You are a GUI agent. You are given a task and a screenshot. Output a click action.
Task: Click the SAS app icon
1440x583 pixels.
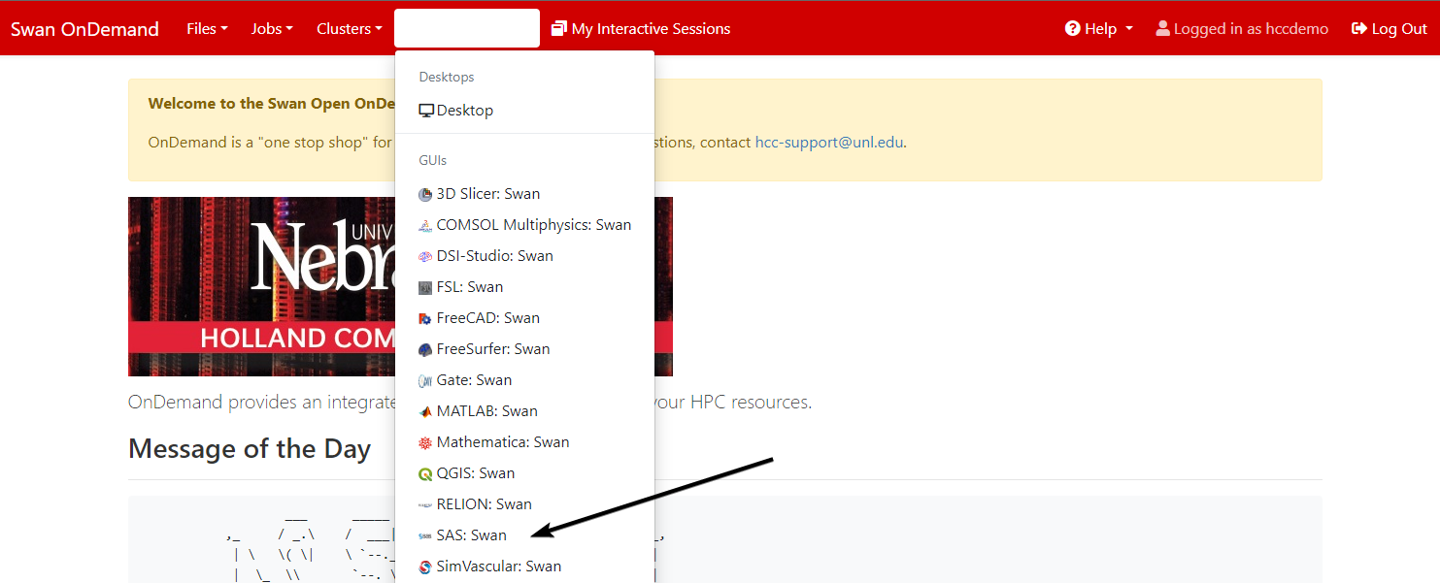[x=425, y=535]
